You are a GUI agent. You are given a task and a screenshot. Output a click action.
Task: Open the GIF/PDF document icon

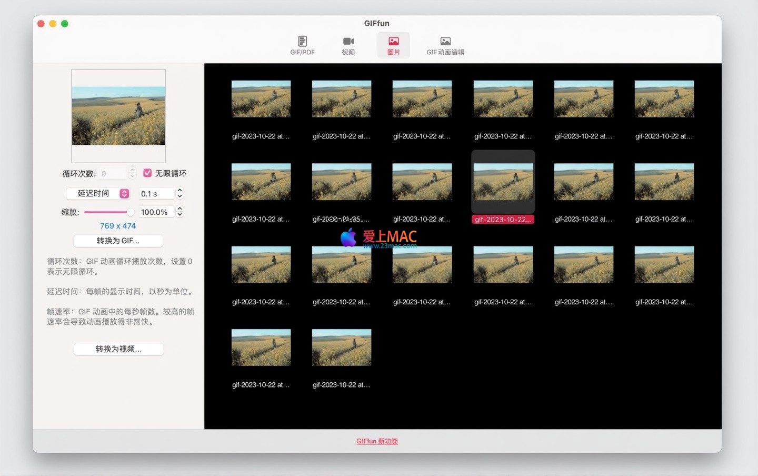click(302, 42)
